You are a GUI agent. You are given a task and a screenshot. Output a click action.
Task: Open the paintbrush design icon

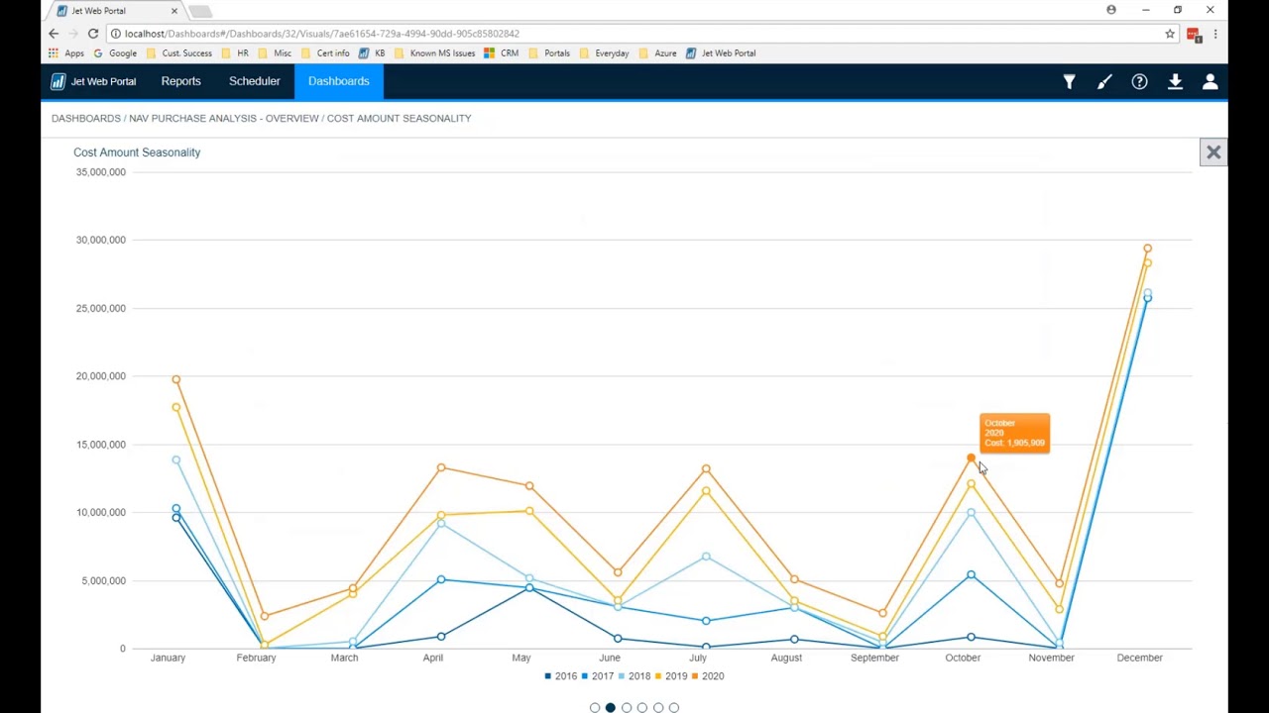coord(1104,82)
